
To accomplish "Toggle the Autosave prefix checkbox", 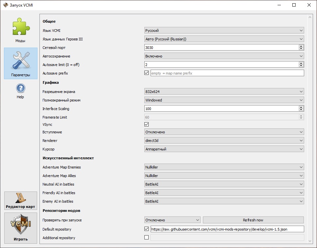I will pyautogui.click(x=147, y=73).
